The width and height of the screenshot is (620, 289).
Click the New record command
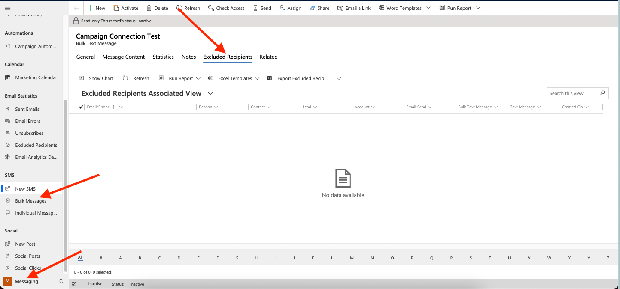[97, 8]
